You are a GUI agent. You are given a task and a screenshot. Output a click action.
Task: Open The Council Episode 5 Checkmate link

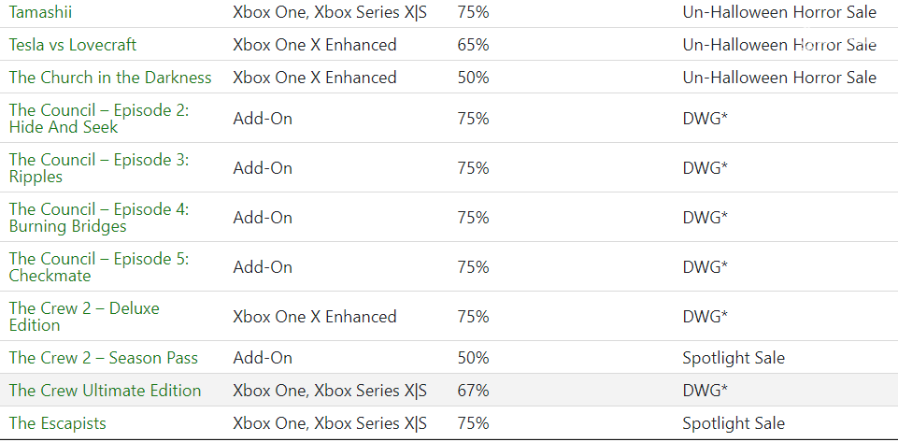coord(98,267)
